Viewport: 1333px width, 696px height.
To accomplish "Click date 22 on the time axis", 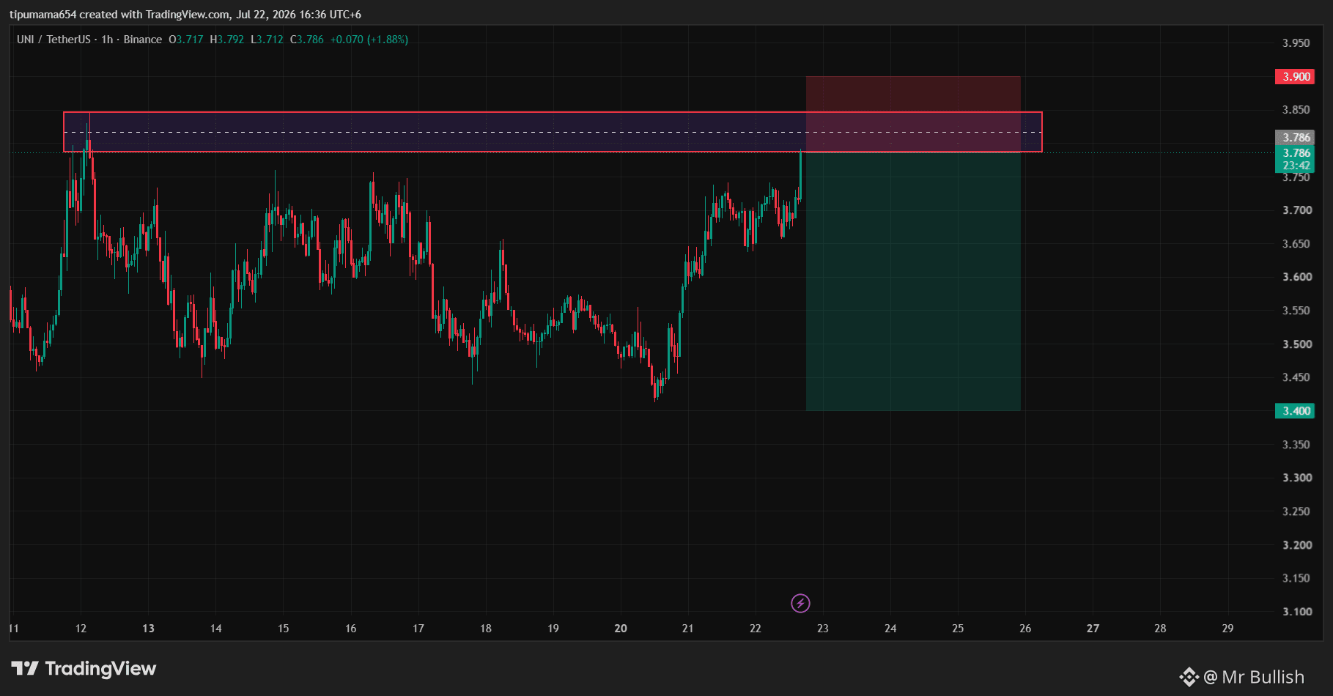I will click(755, 629).
